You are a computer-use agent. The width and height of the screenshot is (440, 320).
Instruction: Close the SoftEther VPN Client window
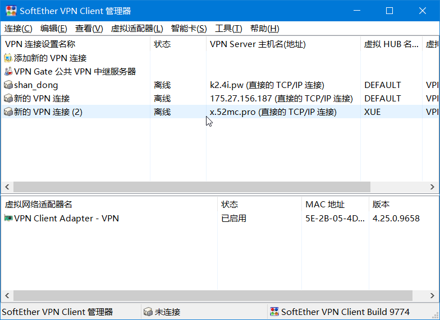tap(422, 11)
